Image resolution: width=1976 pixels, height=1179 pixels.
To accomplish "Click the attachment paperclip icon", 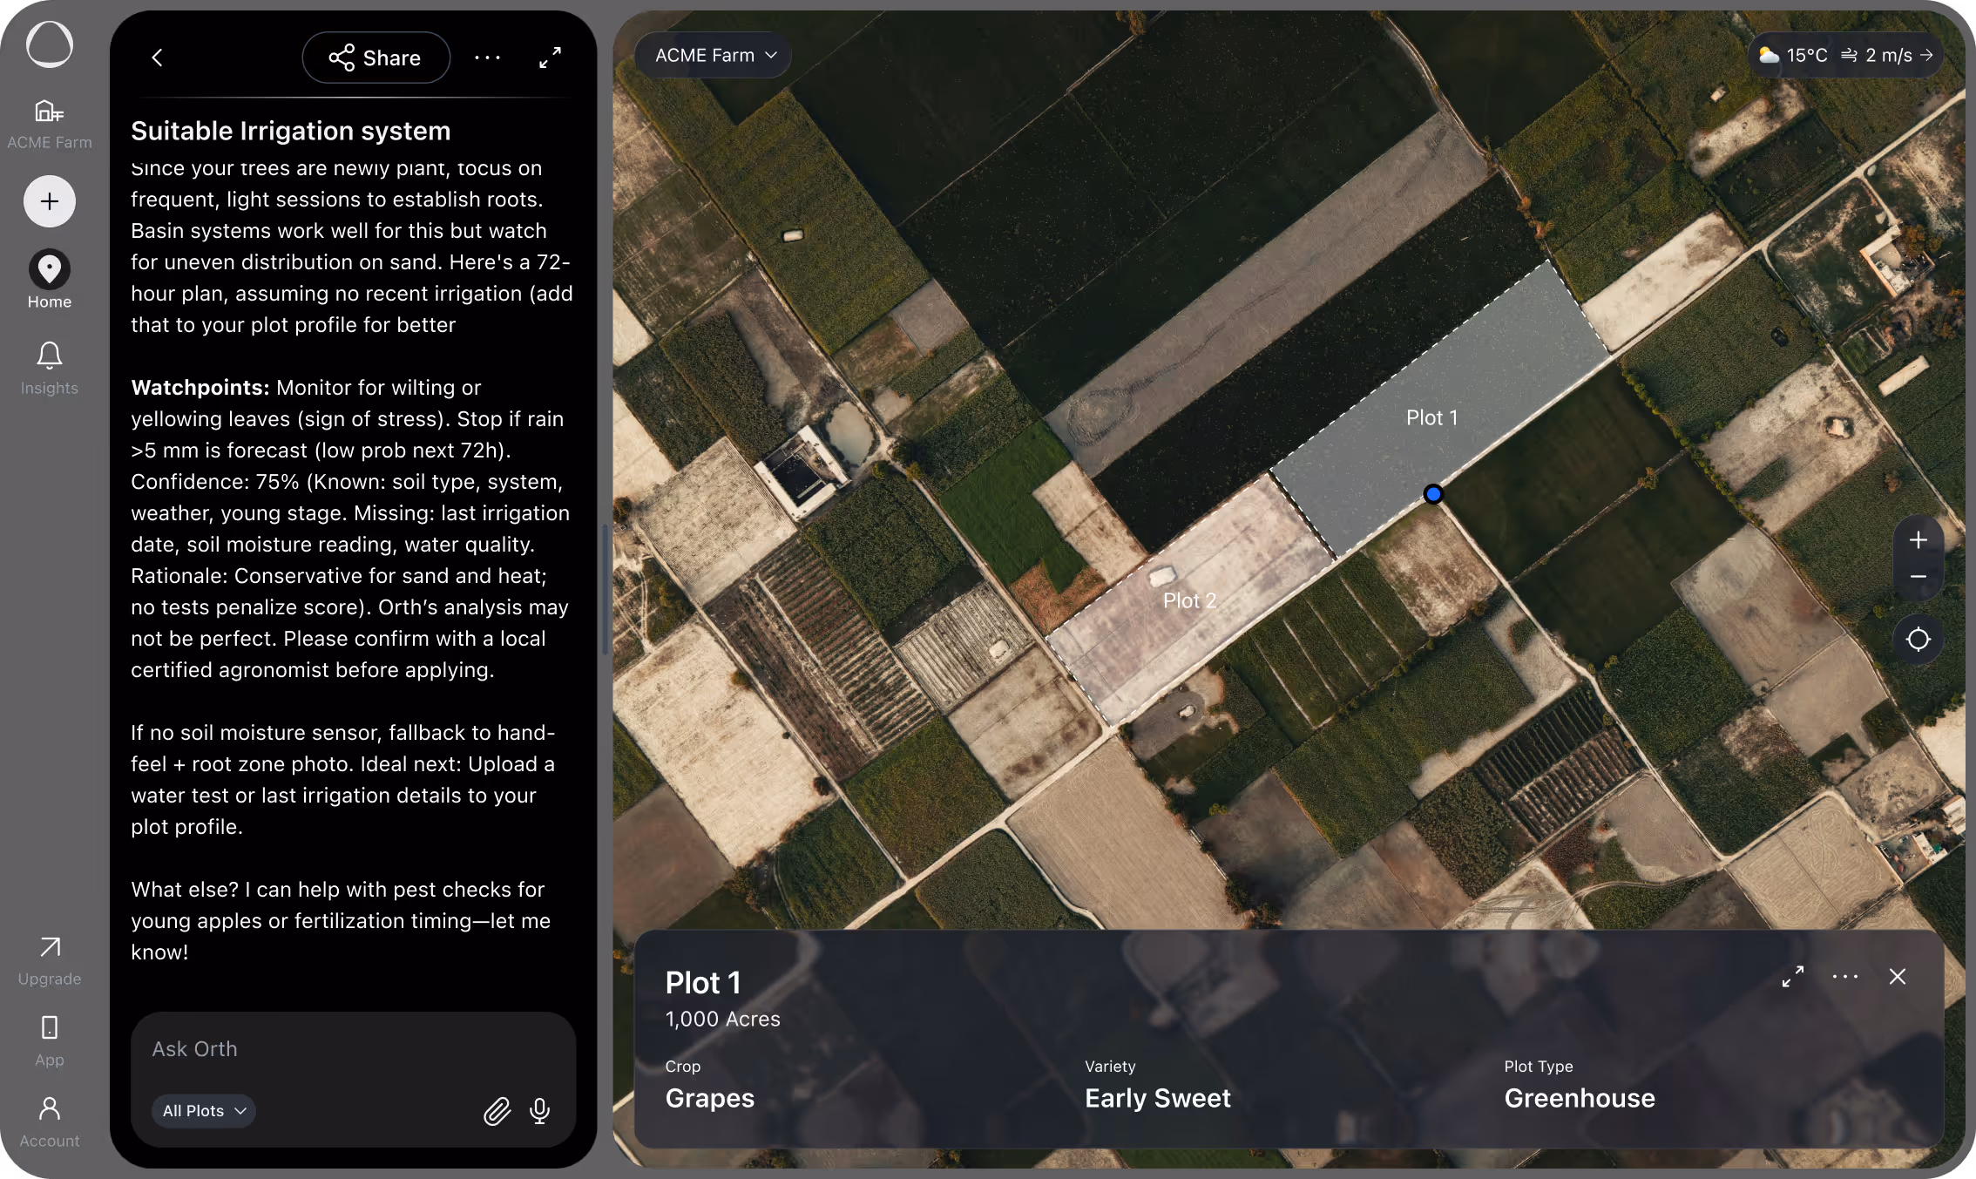I will pos(497,1111).
